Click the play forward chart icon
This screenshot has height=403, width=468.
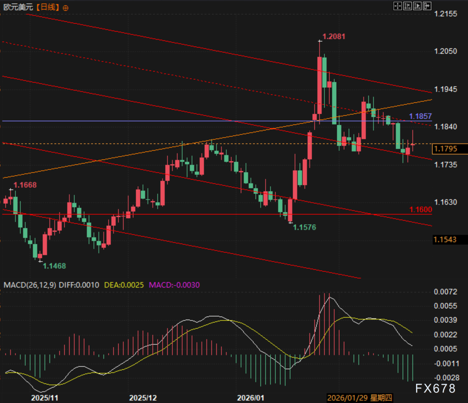coord(417,6)
